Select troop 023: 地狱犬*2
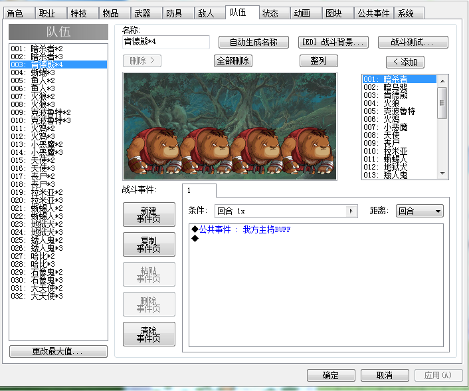Image resolution: width=469 pixels, height=391 pixels. [x=58, y=224]
